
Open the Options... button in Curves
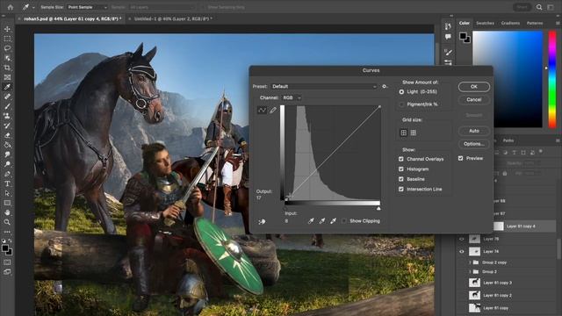tap(474, 144)
